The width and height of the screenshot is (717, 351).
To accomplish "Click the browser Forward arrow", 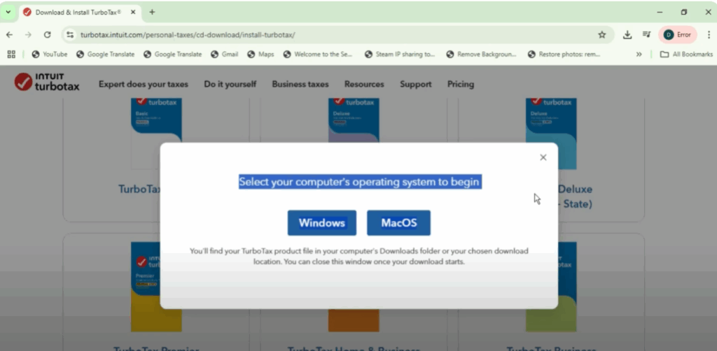I will tap(28, 35).
